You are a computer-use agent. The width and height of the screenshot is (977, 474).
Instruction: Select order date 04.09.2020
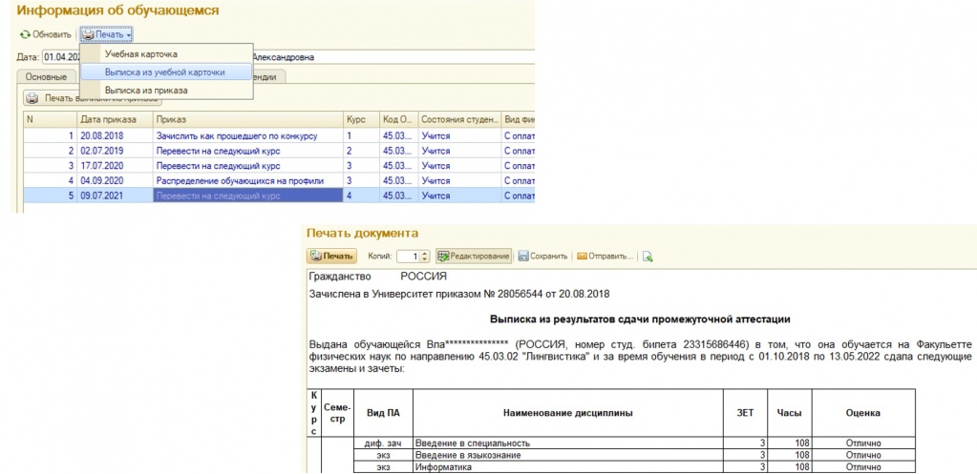(x=115, y=180)
